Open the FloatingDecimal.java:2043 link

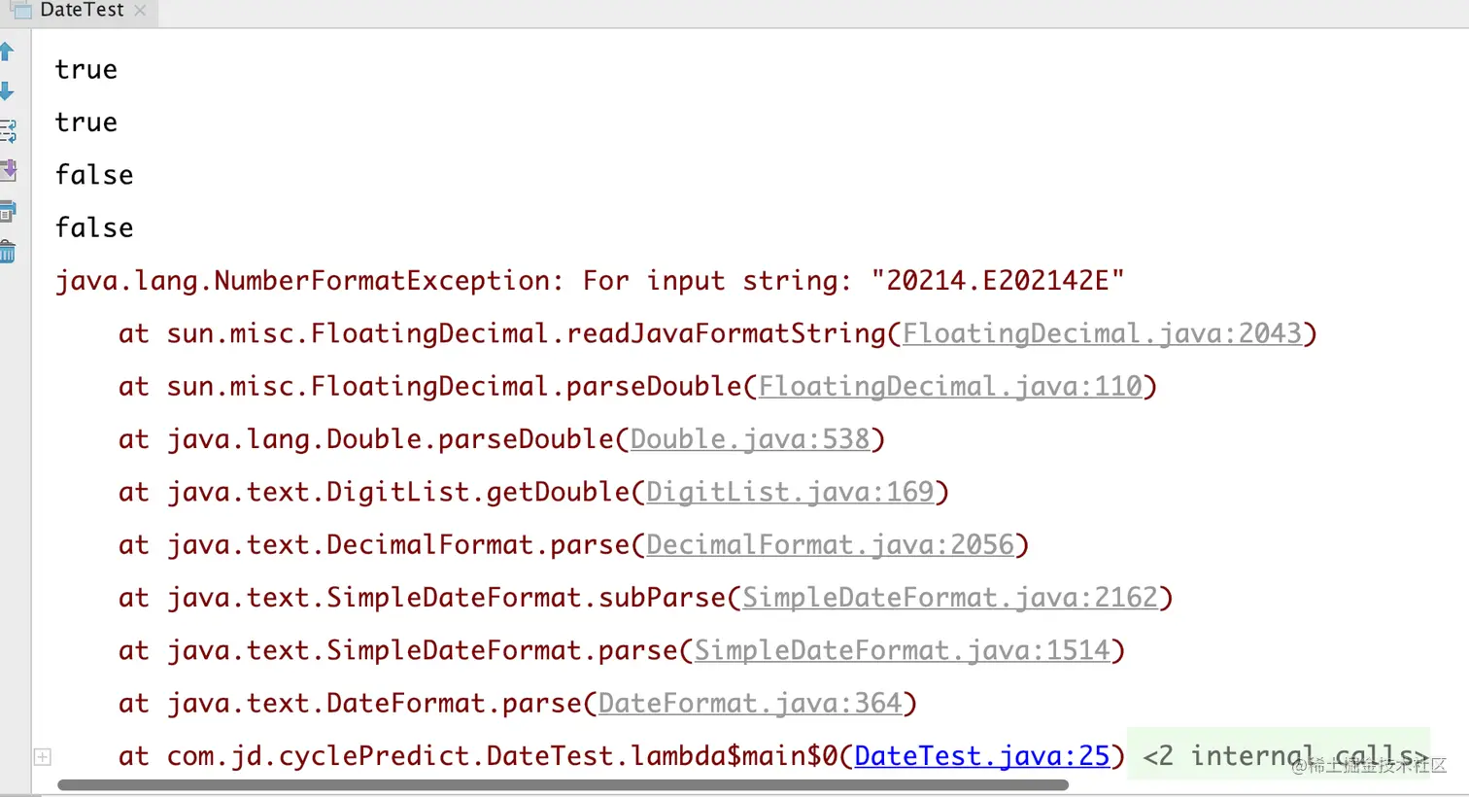click(1102, 333)
